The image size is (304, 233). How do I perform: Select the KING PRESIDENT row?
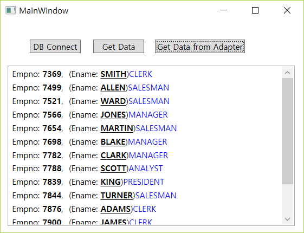(145, 182)
